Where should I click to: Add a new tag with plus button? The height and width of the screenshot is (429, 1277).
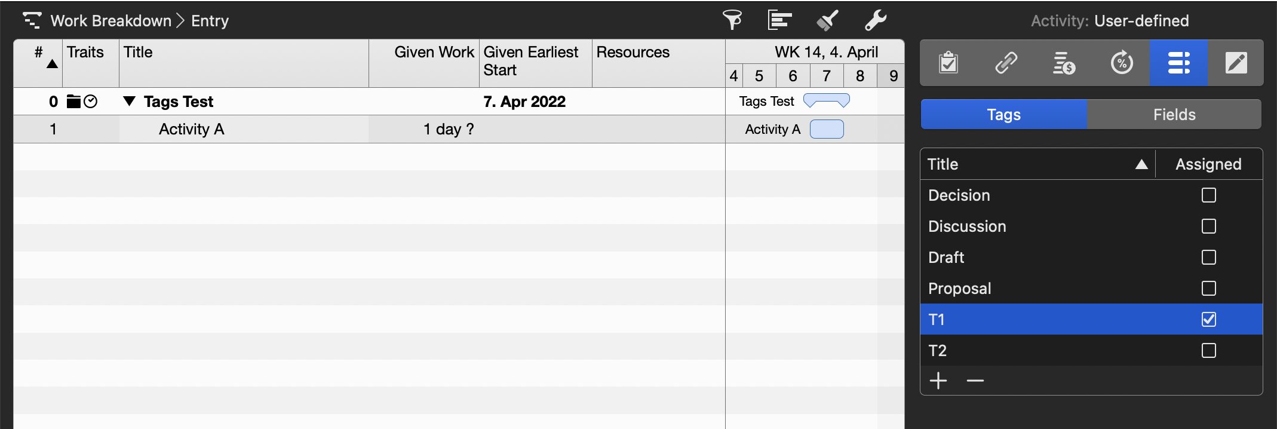point(938,381)
